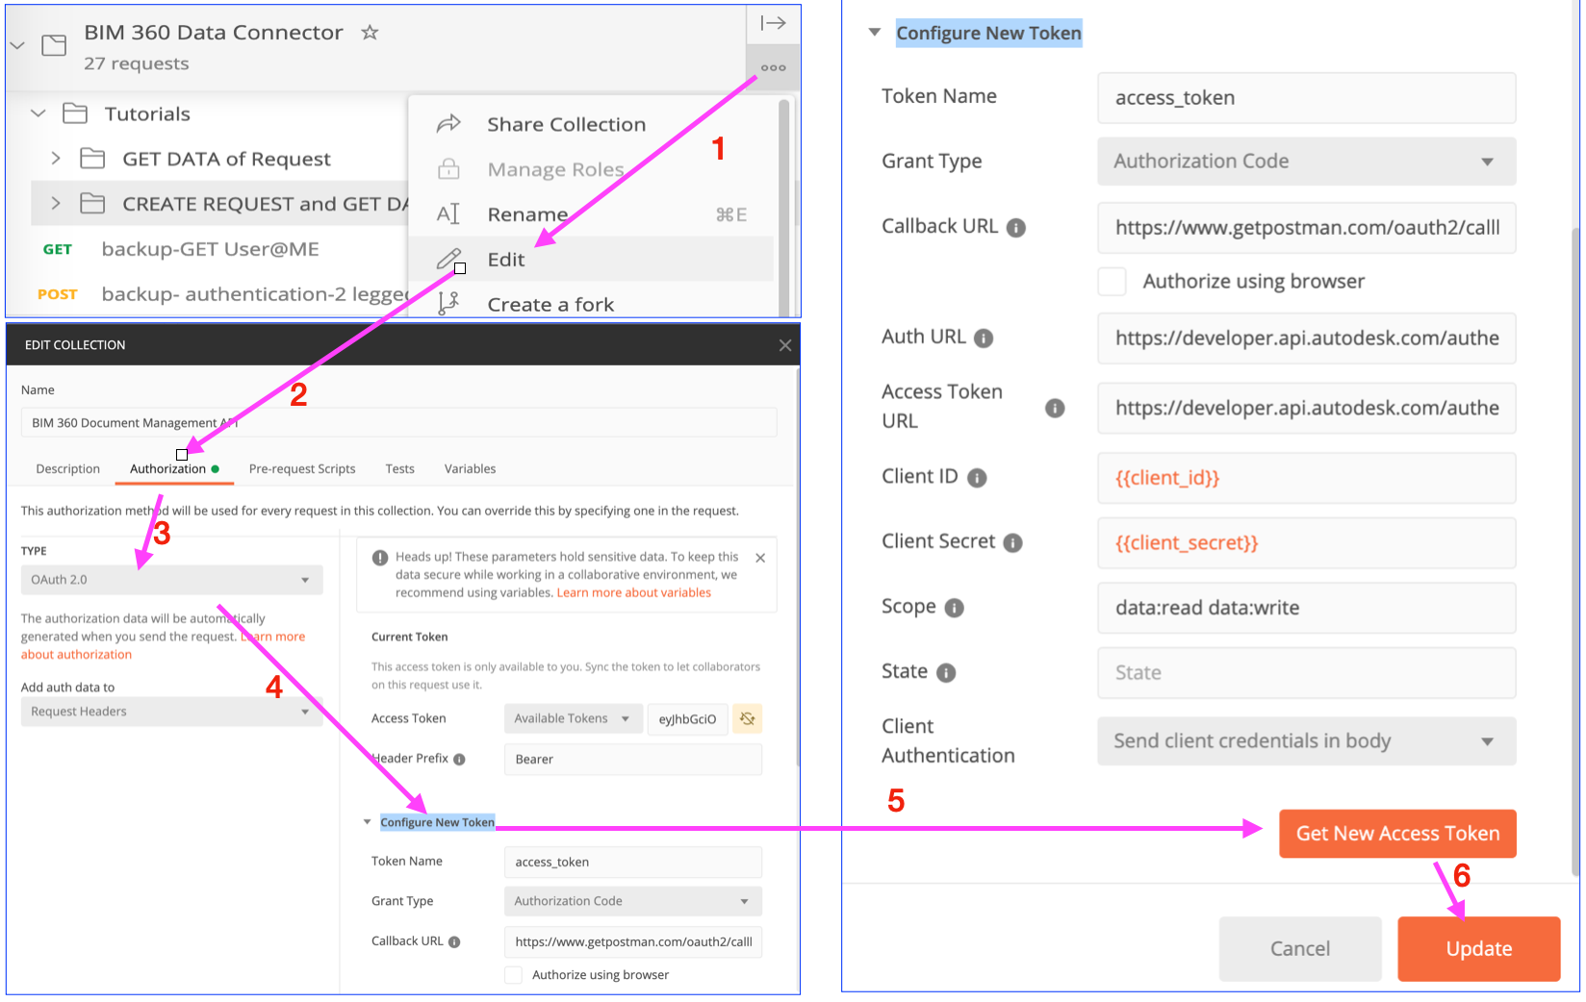1586x1002 pixels.
Task: Open Grant Type dropdown in Edit Collection dialog
Action: point(632,901)
